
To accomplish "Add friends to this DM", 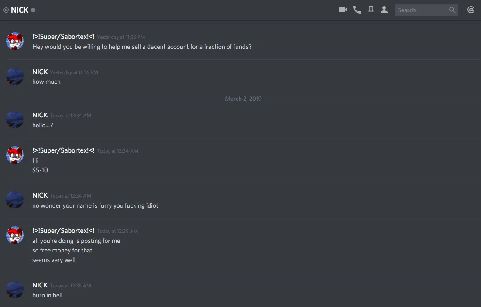I will click(385, 10).
